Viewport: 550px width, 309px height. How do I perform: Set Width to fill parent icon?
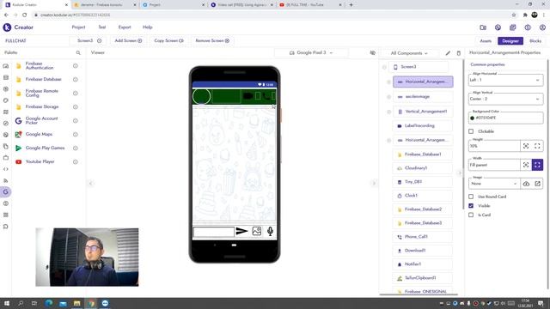(x=537, y=165)
